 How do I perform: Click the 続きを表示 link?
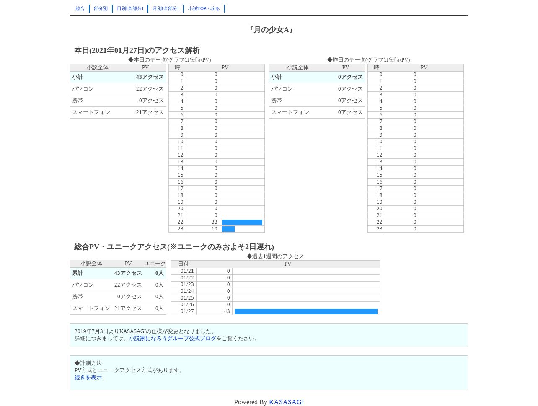pos(88,378)
